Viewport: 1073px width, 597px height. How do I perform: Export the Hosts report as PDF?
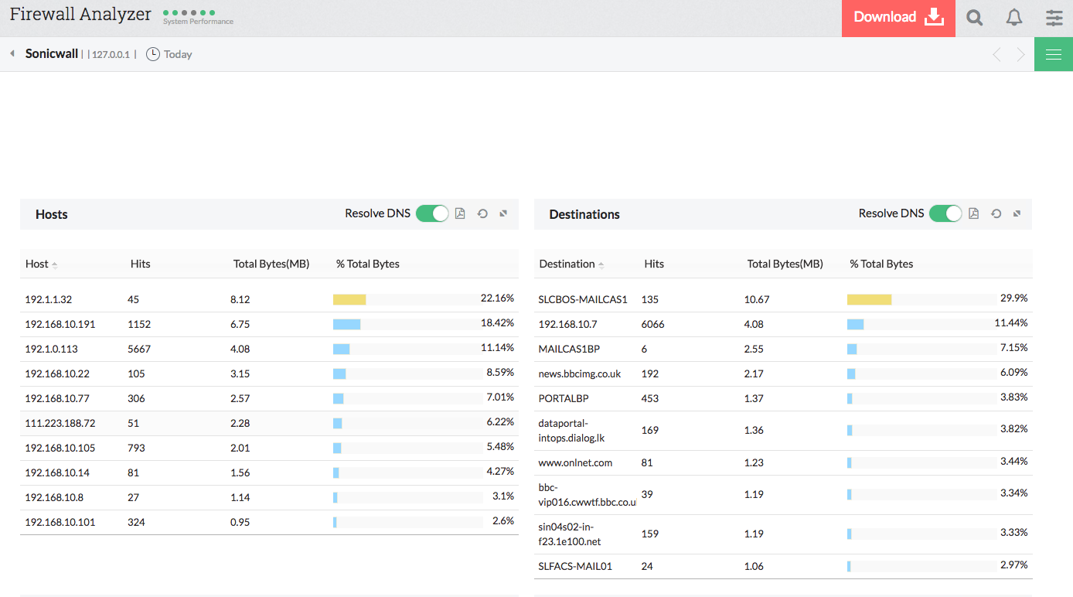460,213
